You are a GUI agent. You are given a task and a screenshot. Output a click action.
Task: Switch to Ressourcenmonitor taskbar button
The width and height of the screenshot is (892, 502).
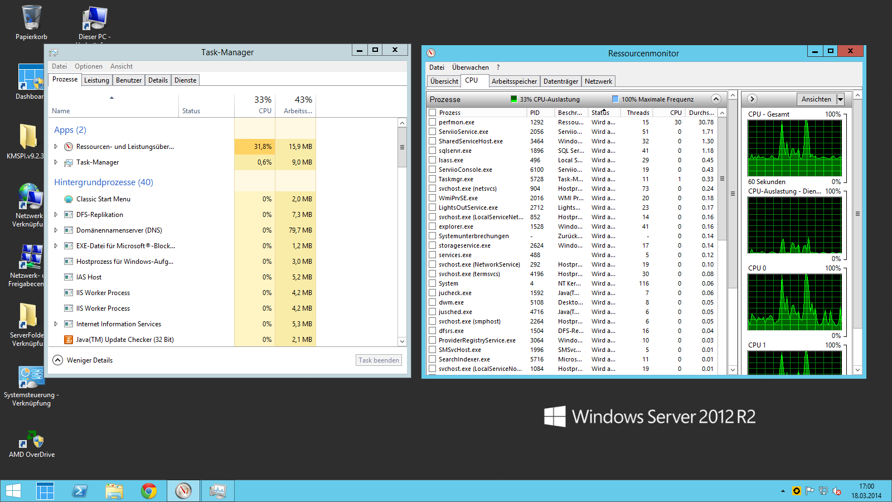(x=183, y=491)
